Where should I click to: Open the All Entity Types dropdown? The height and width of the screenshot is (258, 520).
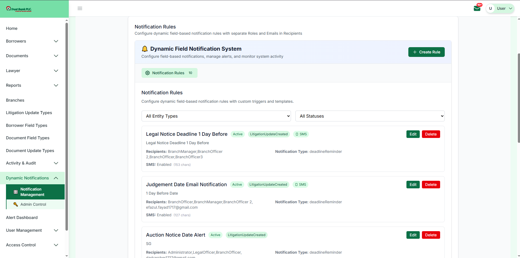[216, 116]
